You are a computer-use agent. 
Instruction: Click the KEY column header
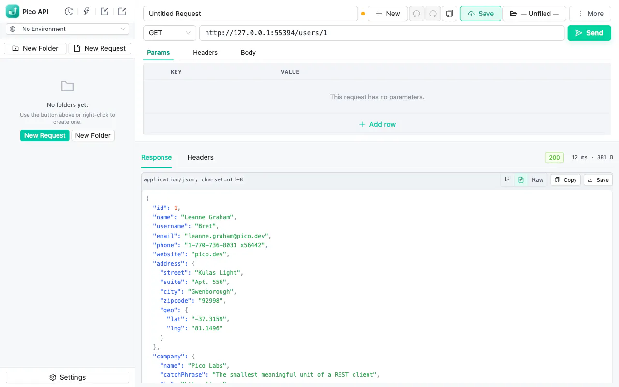[176, 72]
